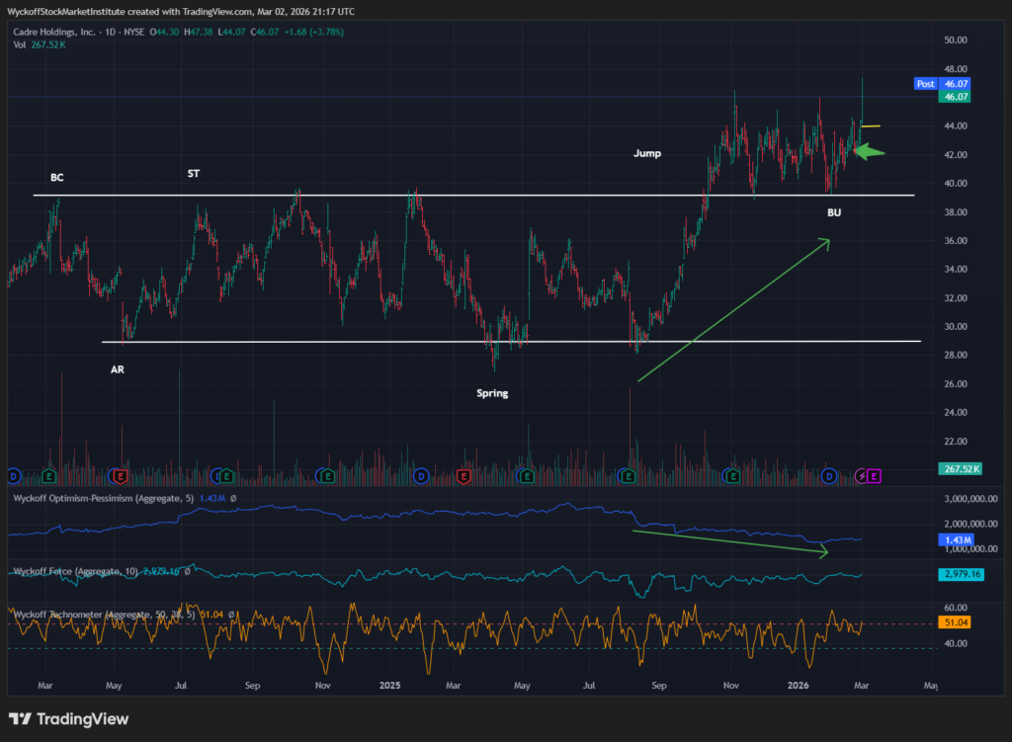Click the orange 51.04 Technometer value tag

[956, 623]
